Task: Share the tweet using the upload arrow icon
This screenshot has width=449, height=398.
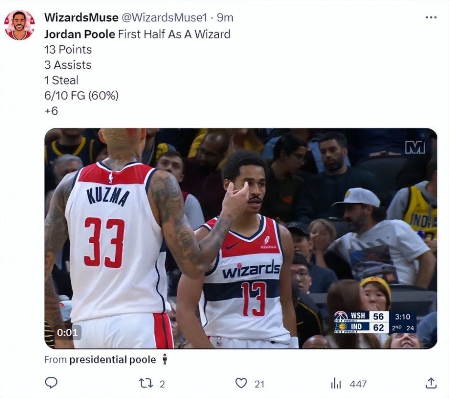Action: (431, 383)
